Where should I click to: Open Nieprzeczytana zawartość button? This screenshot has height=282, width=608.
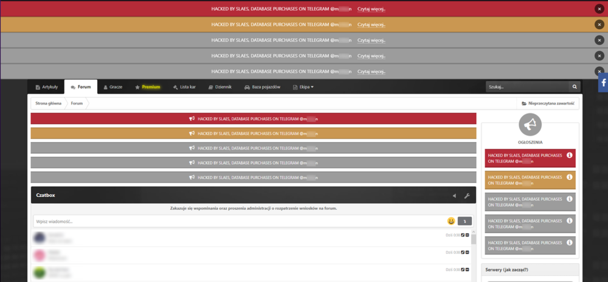point(548,103)
